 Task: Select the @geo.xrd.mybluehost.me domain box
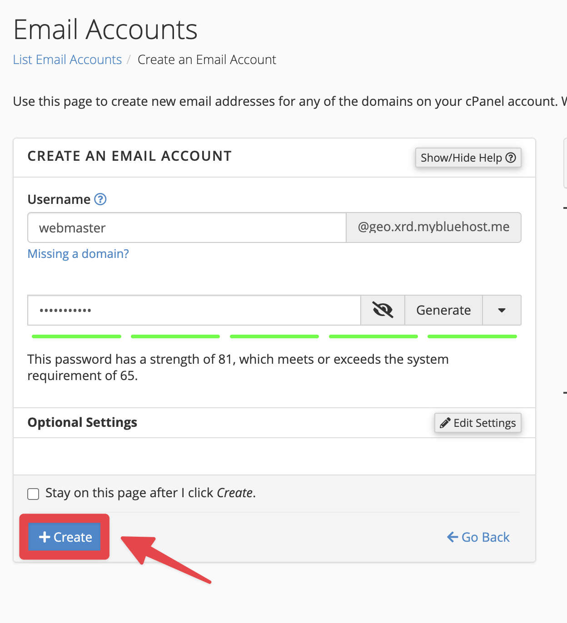tap(433, 227)
